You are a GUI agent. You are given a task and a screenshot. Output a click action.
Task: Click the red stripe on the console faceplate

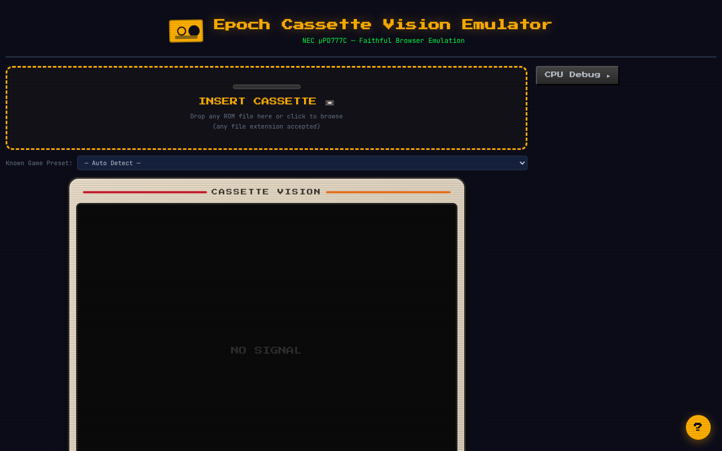(144, 192)
